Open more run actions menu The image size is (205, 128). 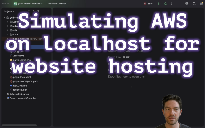click(171, 4)
